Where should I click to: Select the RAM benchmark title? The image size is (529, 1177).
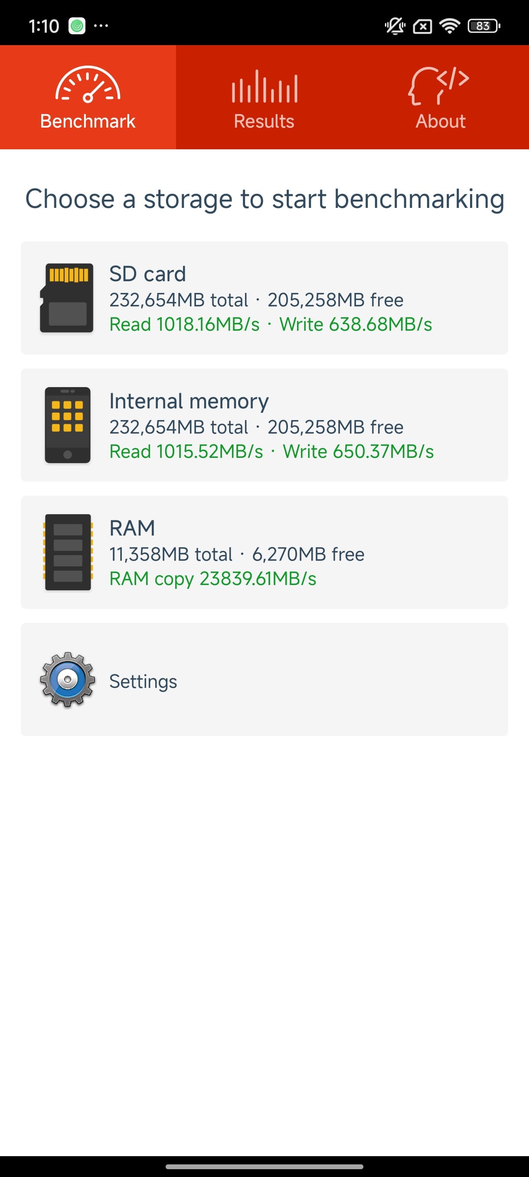132,528
